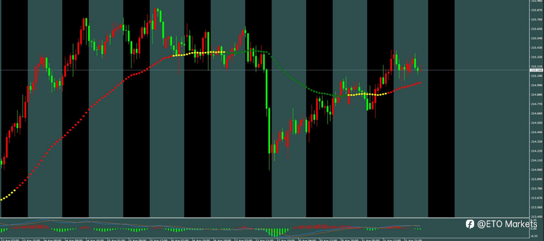
Task: Click the 214.550 price axis label
Action: point(536,123)
